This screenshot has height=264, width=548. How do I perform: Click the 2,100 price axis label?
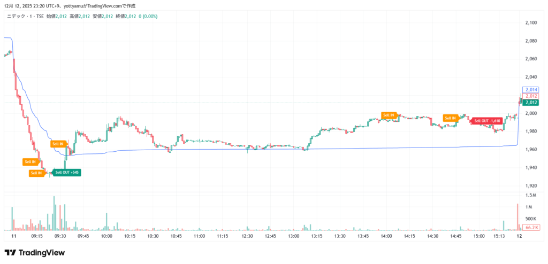point(531,22)
